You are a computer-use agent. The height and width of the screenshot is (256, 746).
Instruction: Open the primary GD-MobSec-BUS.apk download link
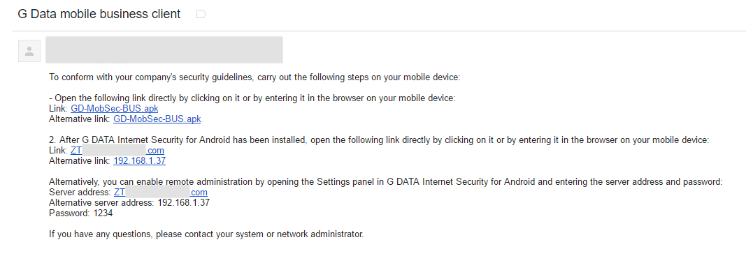coord(114,108)
